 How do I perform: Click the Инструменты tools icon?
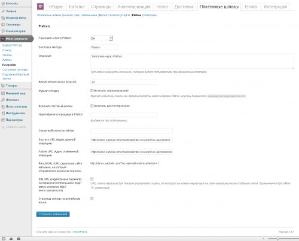point(3,113)
